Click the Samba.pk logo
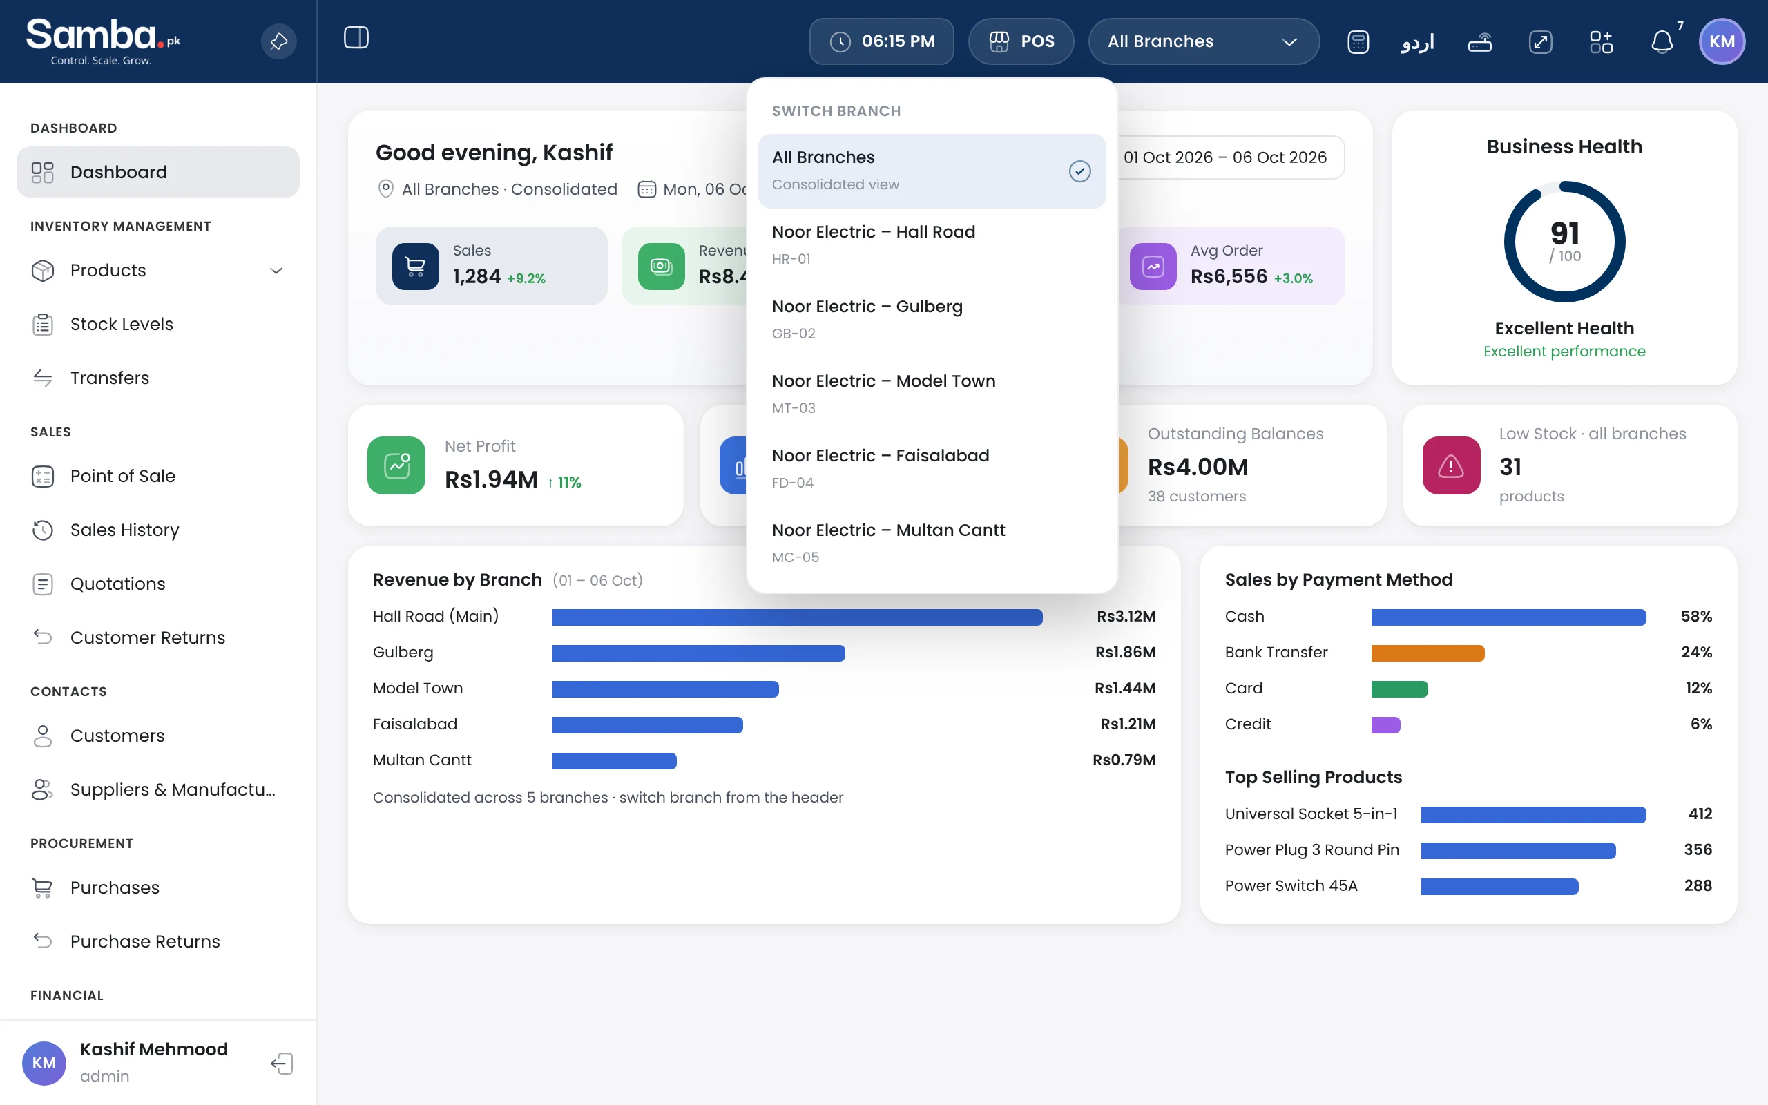1768x1105 pixels. pos(103,41)
